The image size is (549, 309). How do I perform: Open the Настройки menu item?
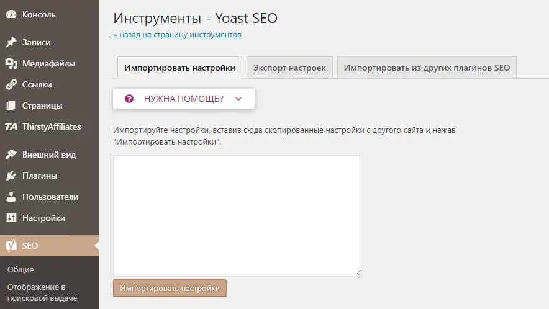(50, 218)
